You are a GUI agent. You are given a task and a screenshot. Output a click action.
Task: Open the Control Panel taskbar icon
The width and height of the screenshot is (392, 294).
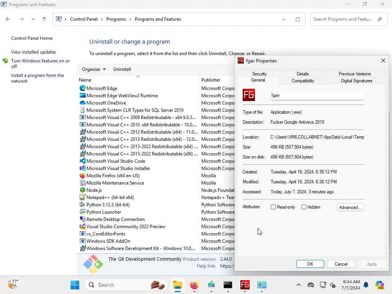point(262,285)
